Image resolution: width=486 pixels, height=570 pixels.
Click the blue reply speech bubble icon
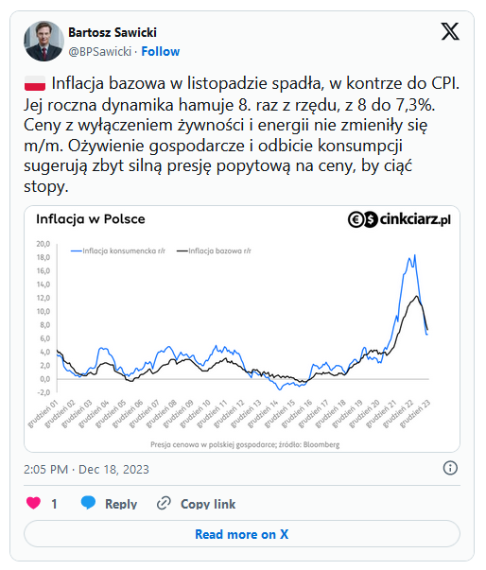[88, 503]
